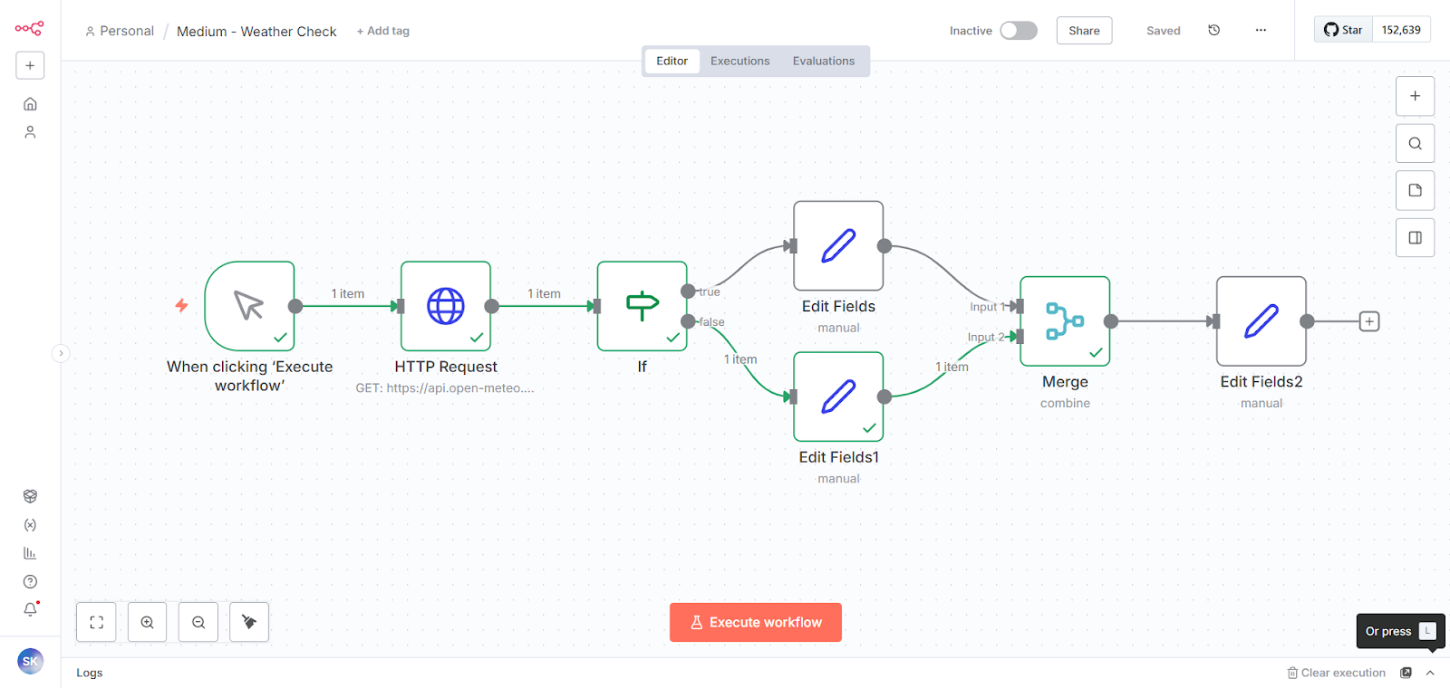Select the Merge node
Viewport: 1450px width, 688px height.
tap(1065, 321)
